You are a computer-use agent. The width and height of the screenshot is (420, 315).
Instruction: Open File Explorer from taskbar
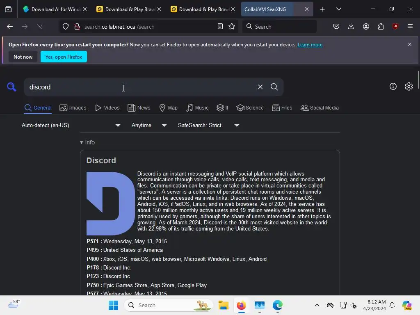pos(223,305)
